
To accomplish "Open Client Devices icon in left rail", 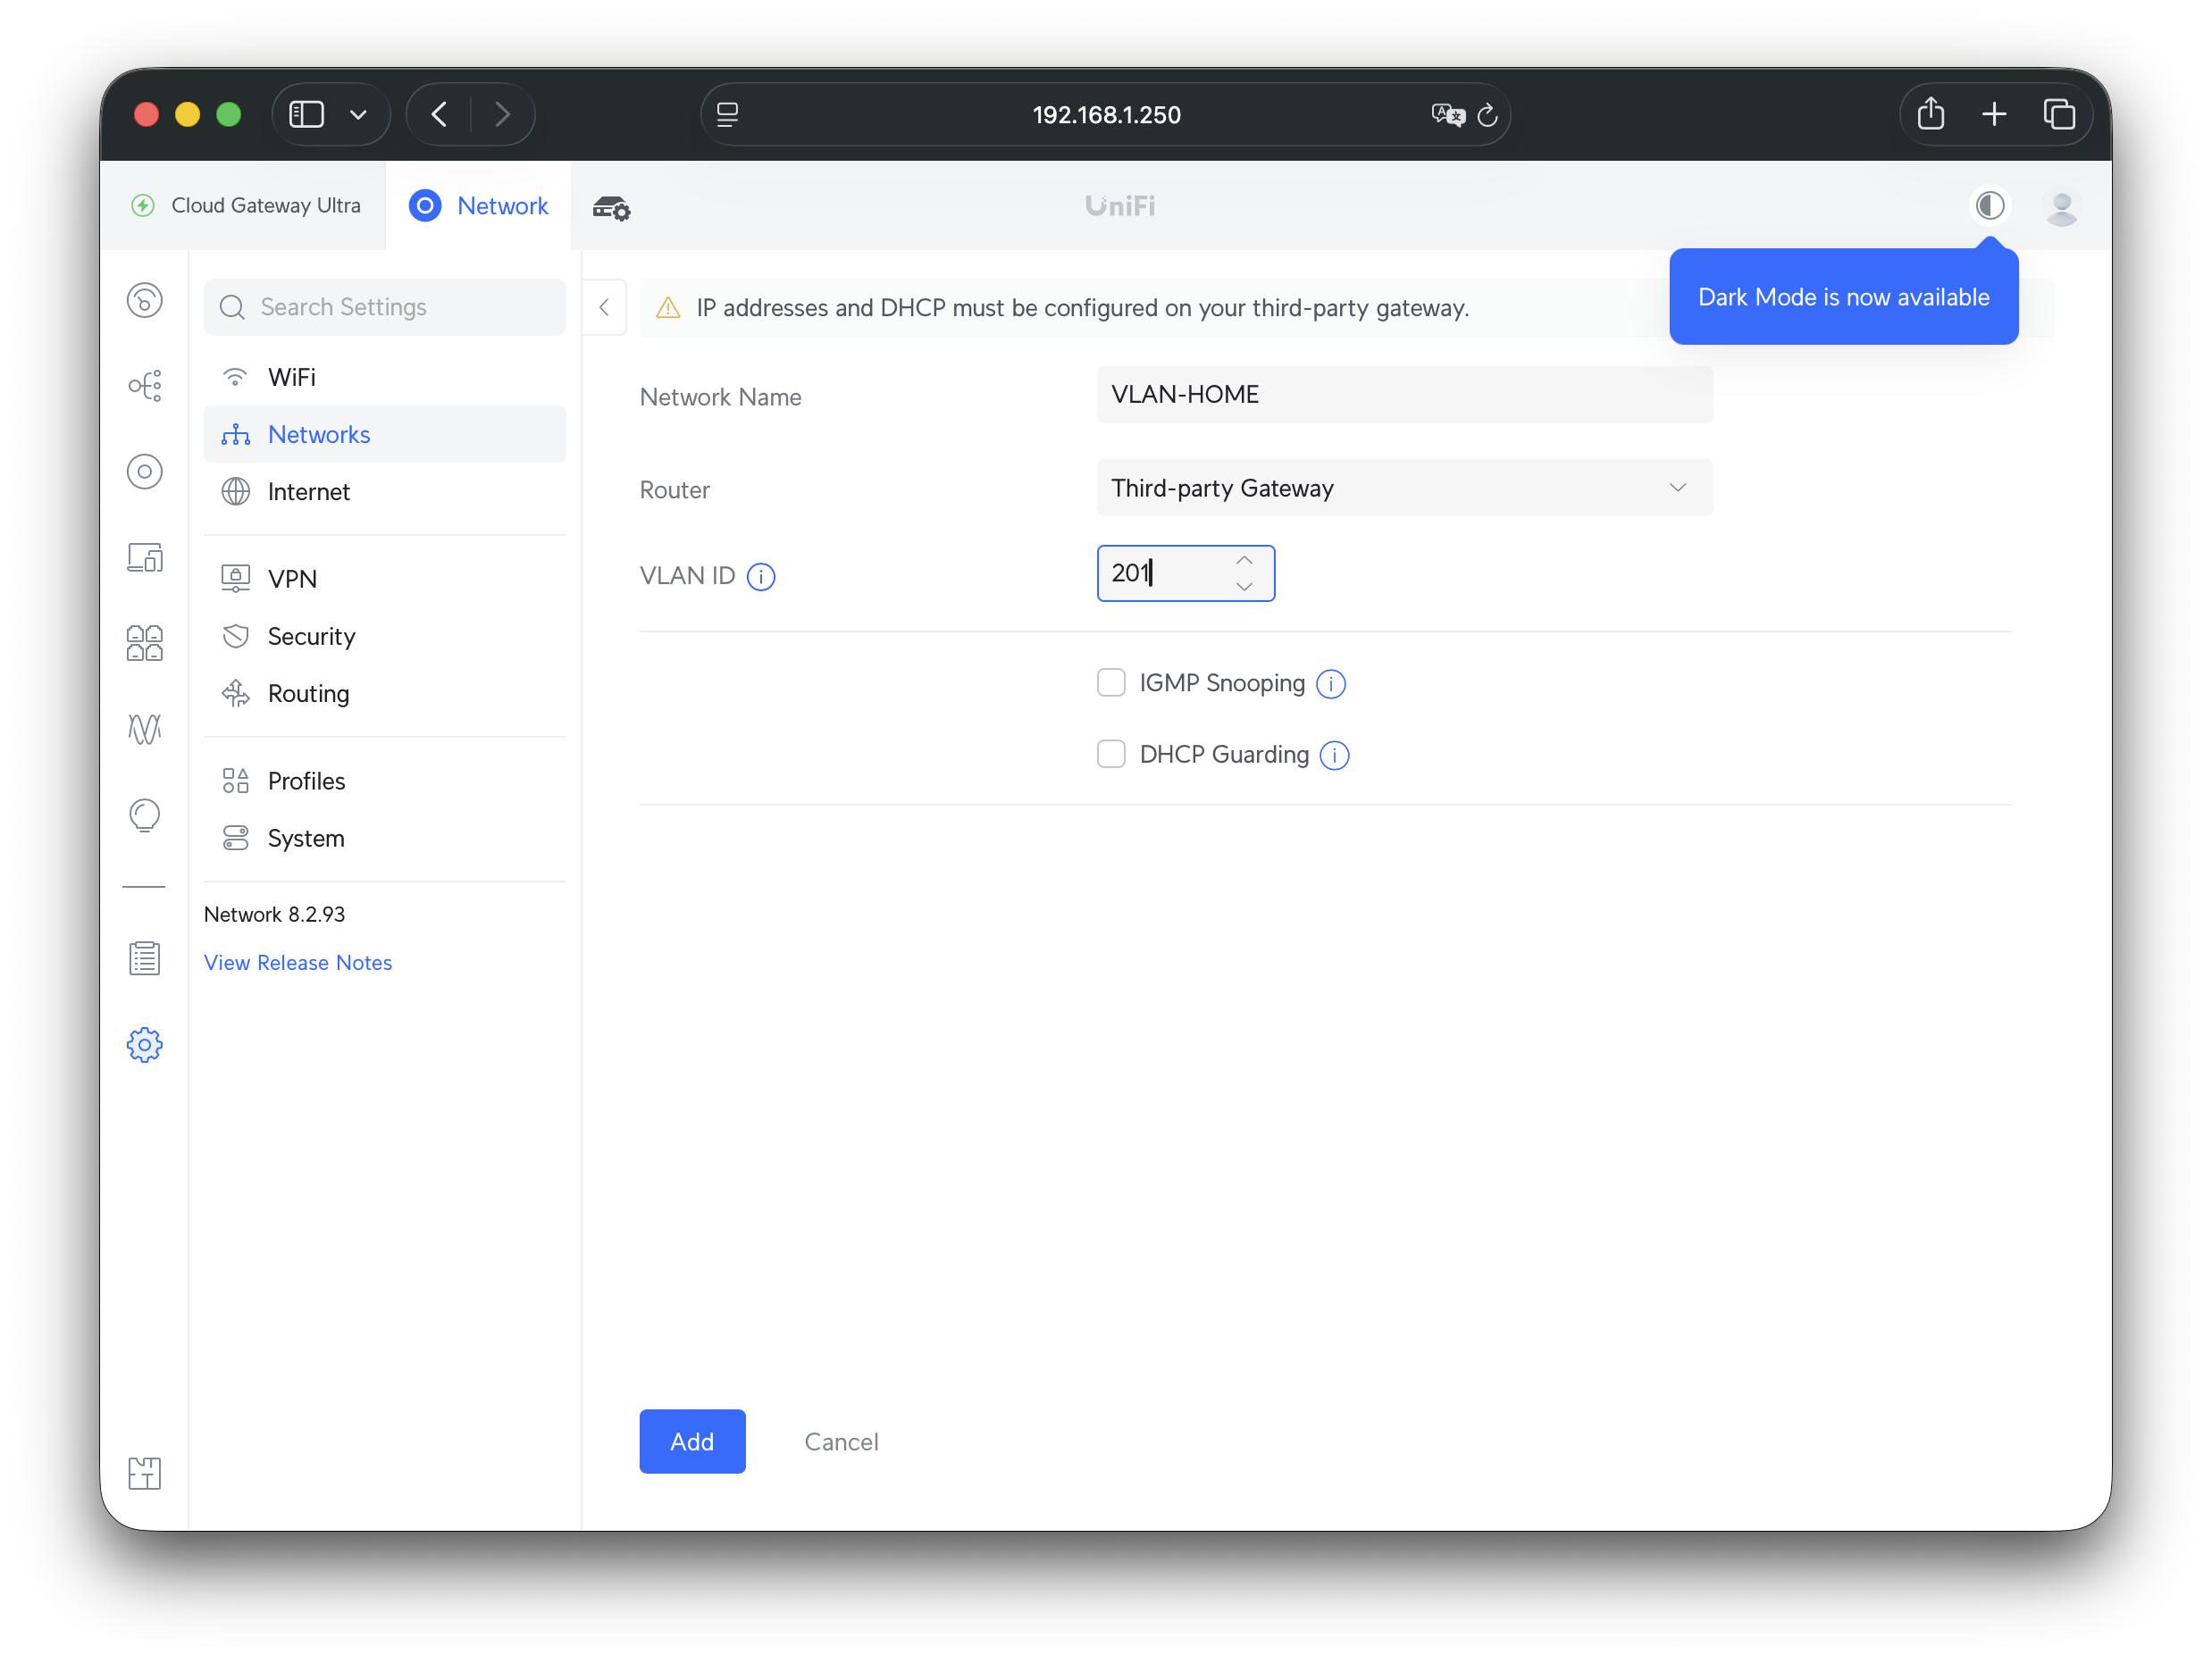I will click(144, 557).
